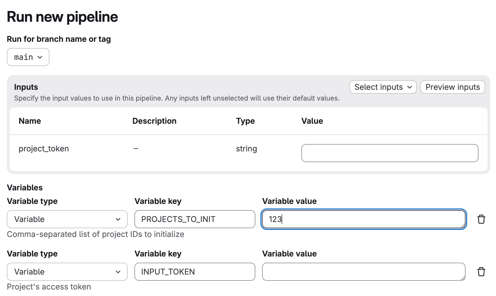Click the Preview inputs button
Viewport: 496px width, 296px height.
click(453, 87)
